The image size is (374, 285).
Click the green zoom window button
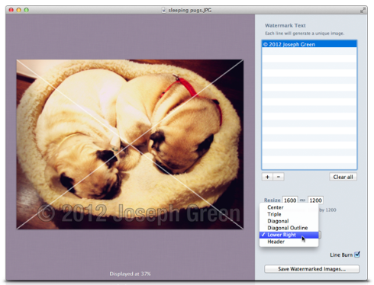(26, 10)
